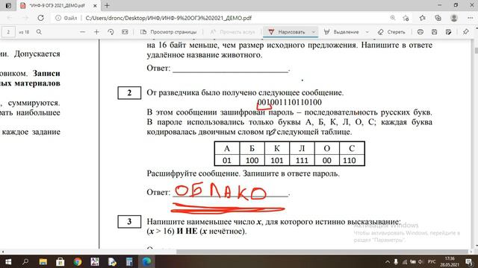Open the Calculator app in taskbar
Image resolution: width=478 pixels, height=268 pixels.
tap(129, 261)
